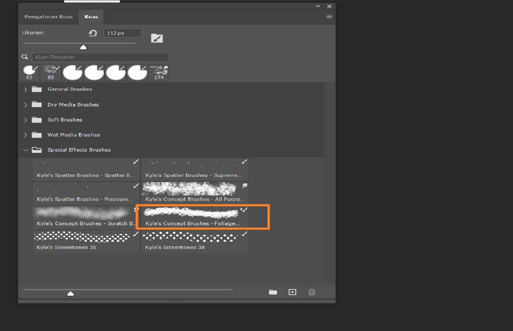
Task: Expand the Wet Media Brushes folder
Action: coord(26,135)
